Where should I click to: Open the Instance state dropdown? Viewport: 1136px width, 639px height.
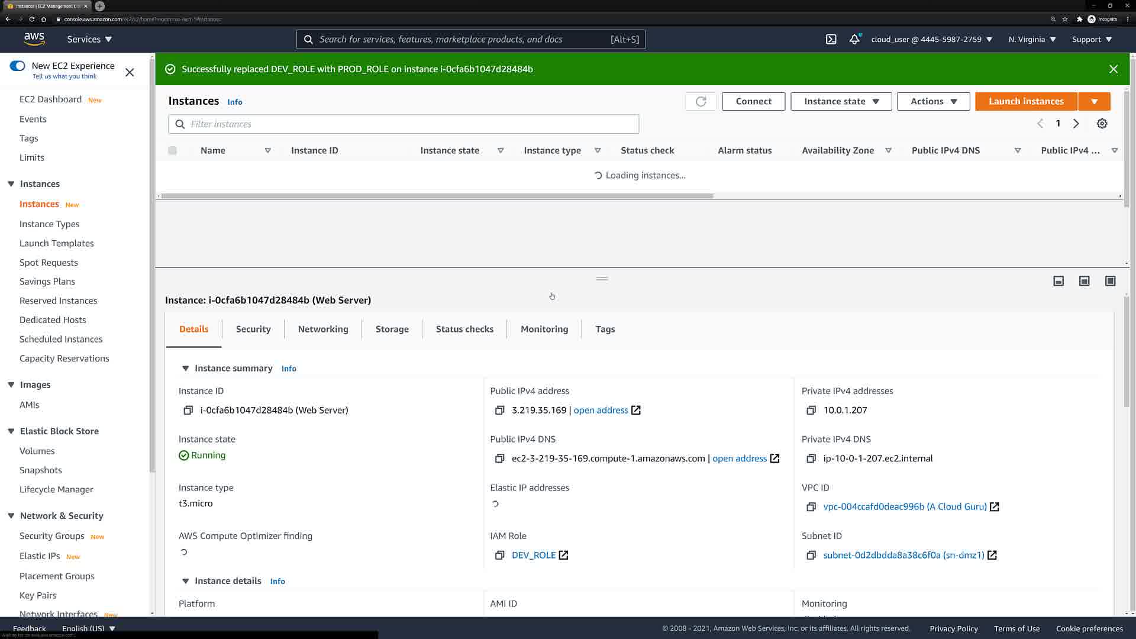point(841,101)
